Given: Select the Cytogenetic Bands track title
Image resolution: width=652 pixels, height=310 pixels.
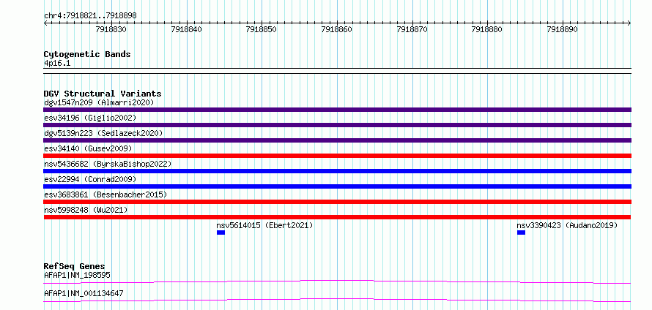Looking at the screenshot, I should (87, 54).
